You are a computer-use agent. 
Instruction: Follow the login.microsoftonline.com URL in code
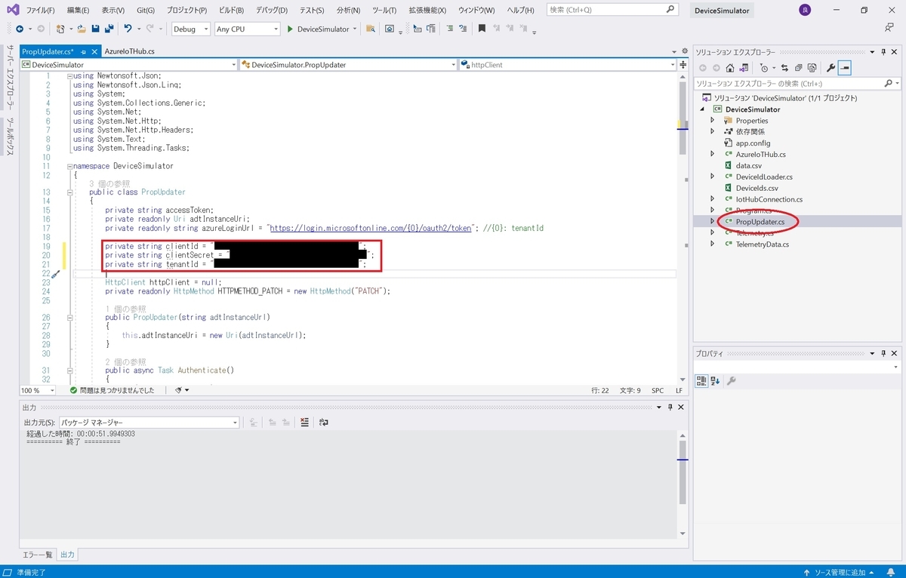(x=371, y=228)
